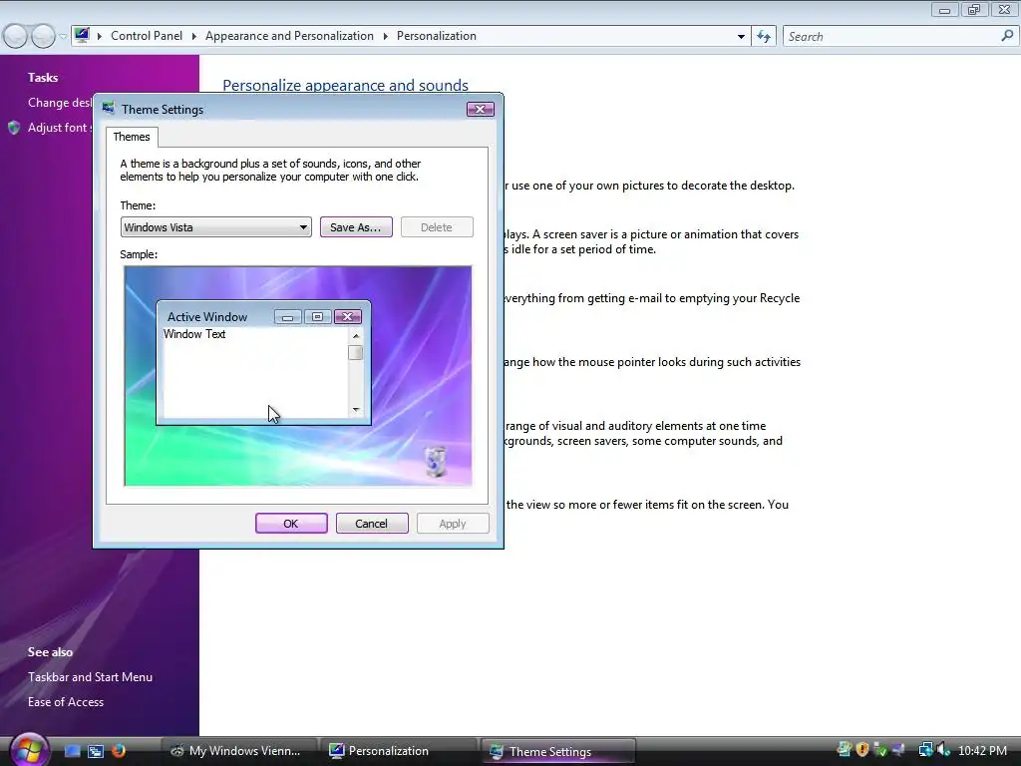
Task: Expand arrow after Appearance and Personalization breadcrumb
Action: (x=386, y=37)
